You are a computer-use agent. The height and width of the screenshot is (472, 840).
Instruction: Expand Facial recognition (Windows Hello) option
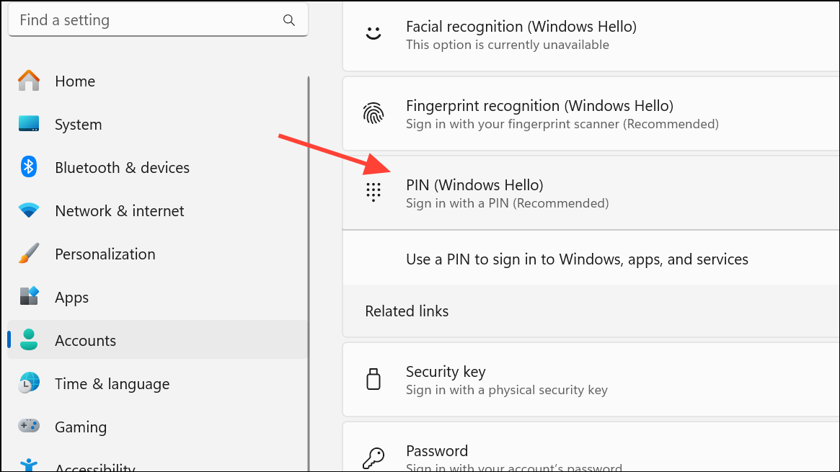point(591,35)
